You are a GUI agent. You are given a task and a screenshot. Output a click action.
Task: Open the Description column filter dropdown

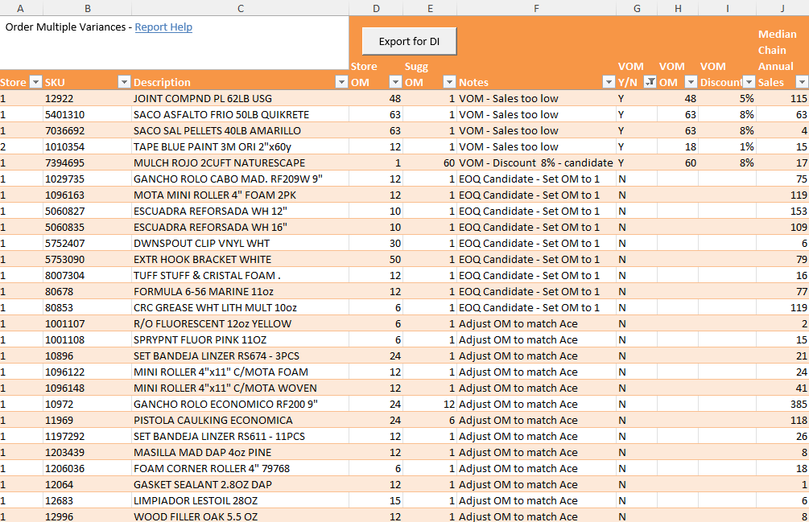click(x=341, y=82)
